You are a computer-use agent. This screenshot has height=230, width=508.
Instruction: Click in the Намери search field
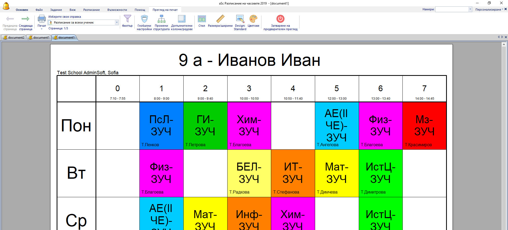(452, 9)
